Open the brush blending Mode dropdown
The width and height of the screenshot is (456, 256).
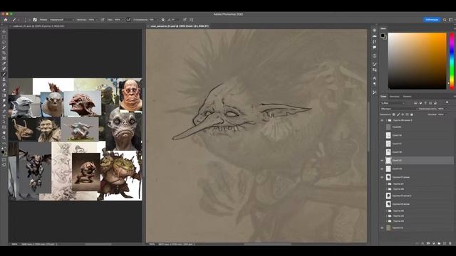pyautogui.click(x=62, y=20)
